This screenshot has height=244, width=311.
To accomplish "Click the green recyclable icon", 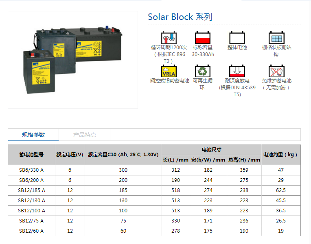I will [x=202, y=71].
